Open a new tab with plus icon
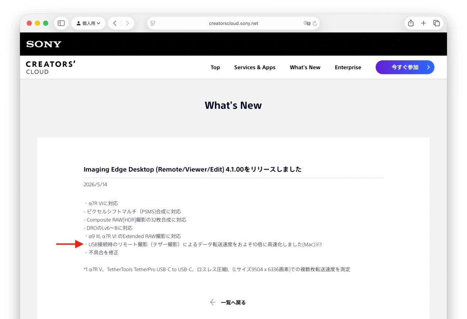Viewport: 467px width, 319px height. 423,23
